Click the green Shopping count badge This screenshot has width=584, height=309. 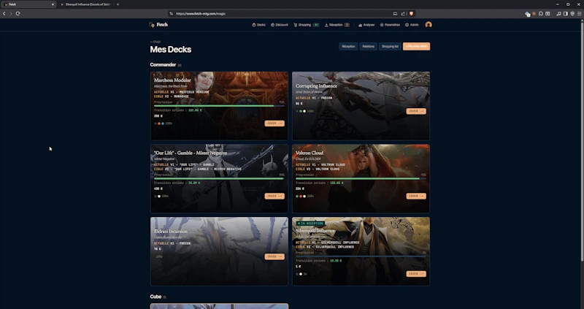316,25
